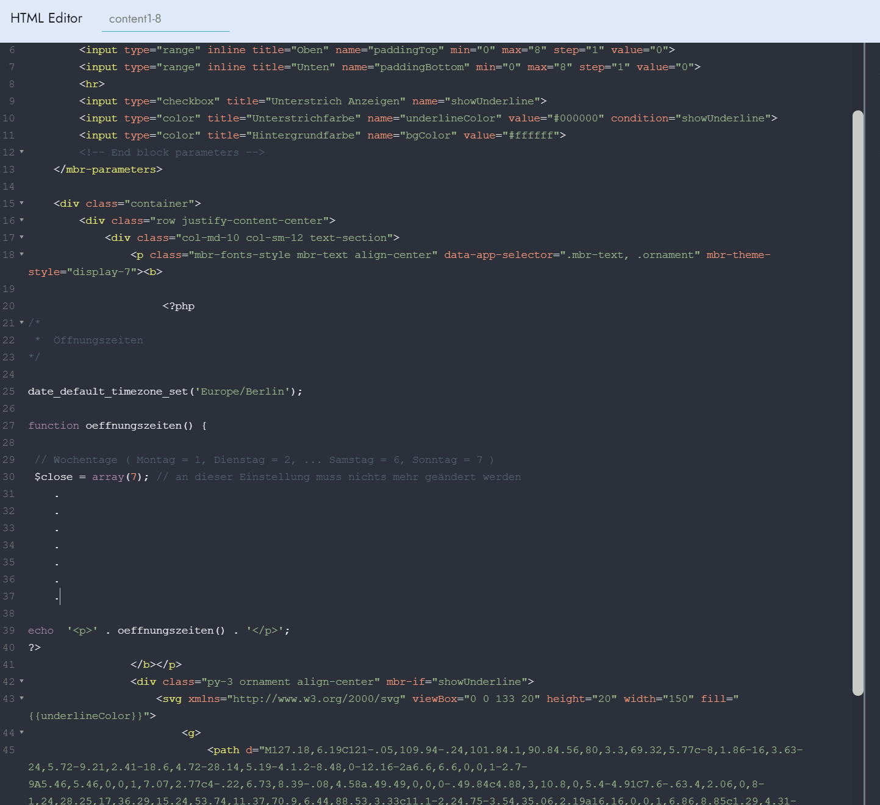The image size is (880, 805).
Task: Click the vertical scrollbar thumb
Action: [x=858, y=402]
